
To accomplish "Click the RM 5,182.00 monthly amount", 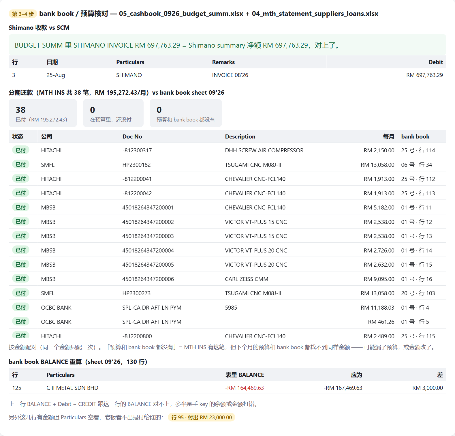I will (x=379, y=207).
